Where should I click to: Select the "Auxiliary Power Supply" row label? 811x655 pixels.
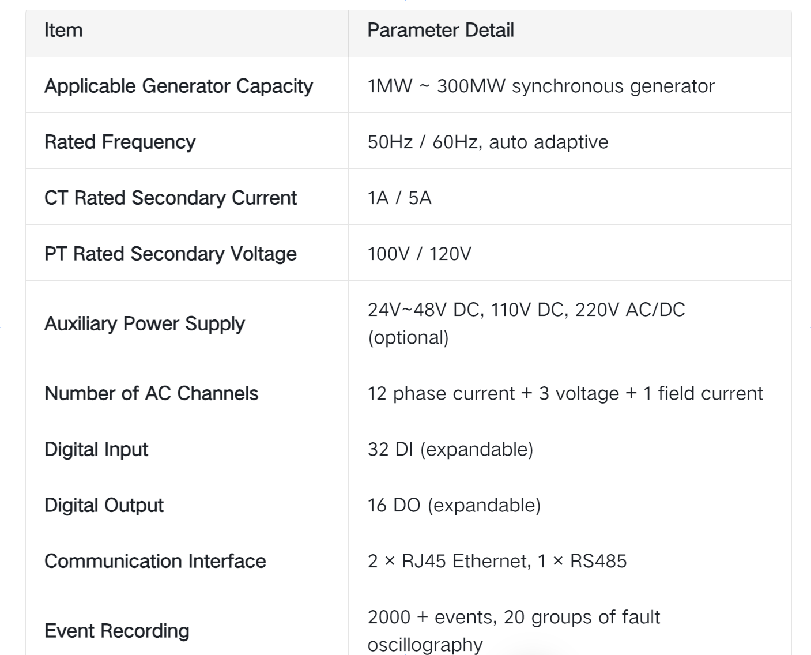[144, 324]
